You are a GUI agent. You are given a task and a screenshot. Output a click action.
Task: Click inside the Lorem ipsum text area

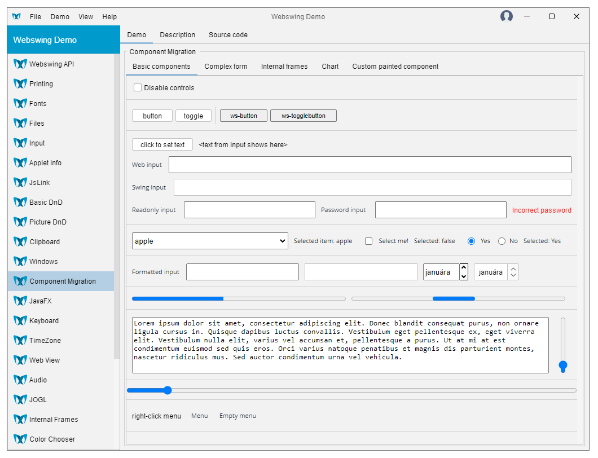[340, 345]
